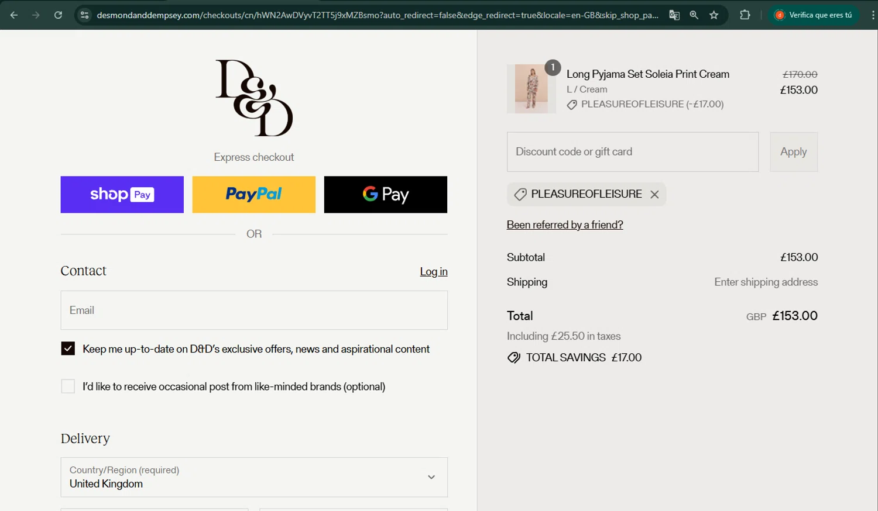Click the 'Enter shipping address' text
The width and height of the screenshot is (878, 511).
click(x=766, y=282)
